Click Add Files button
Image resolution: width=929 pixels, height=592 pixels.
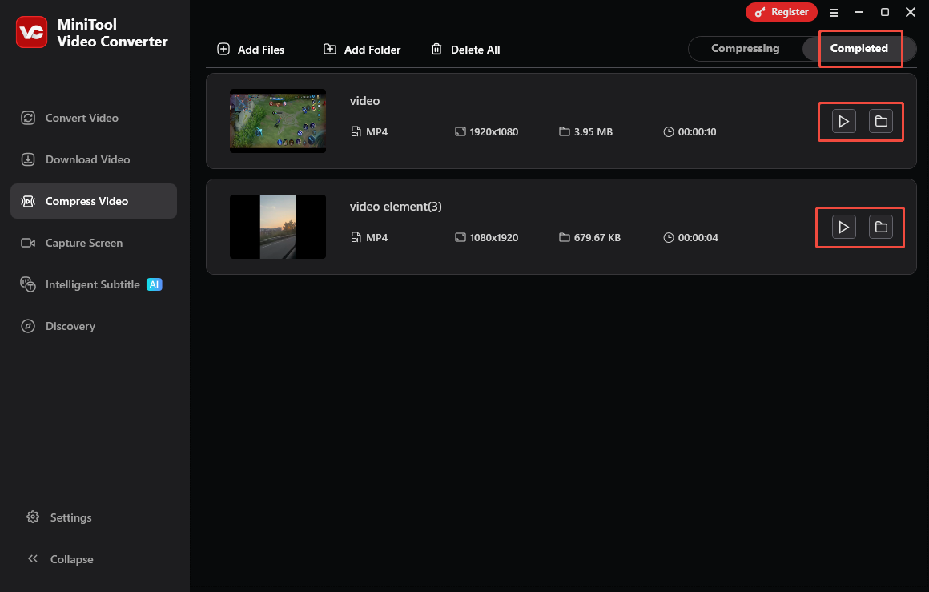point(251,50)
